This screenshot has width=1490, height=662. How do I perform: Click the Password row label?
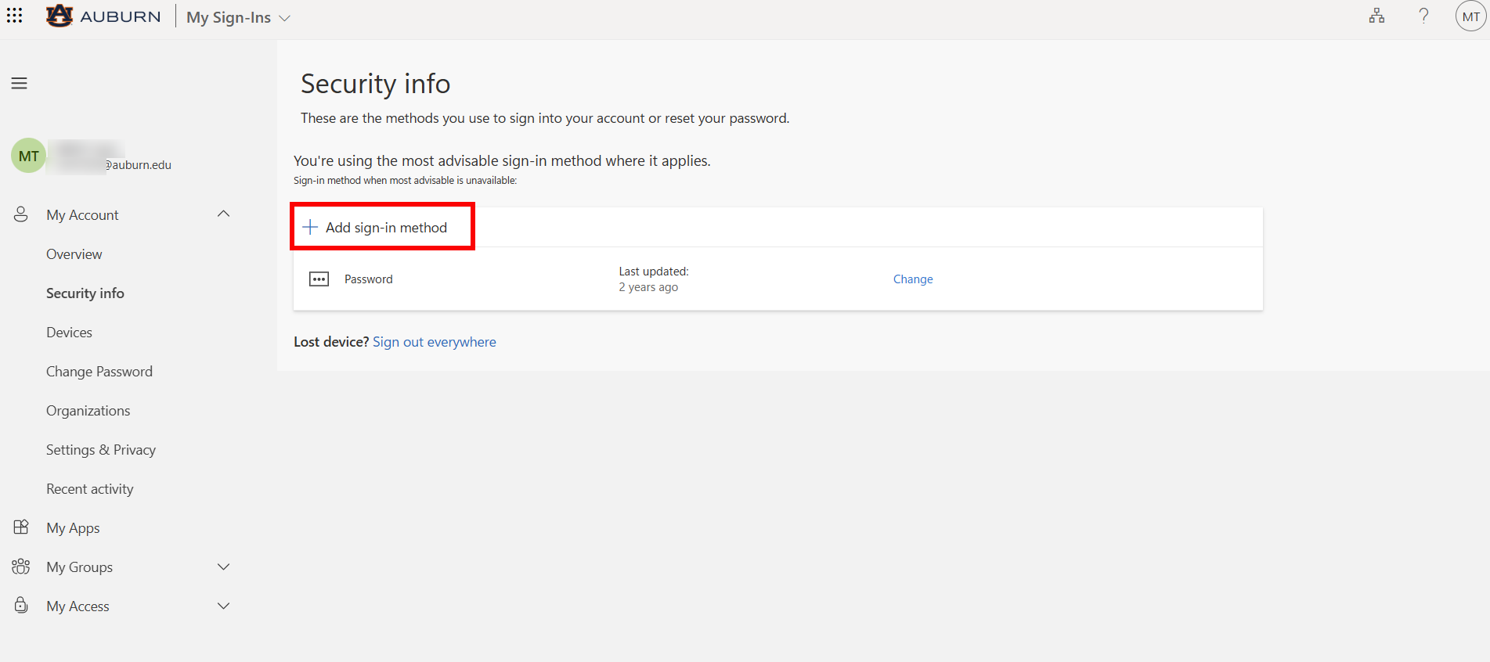coord(369,279)
